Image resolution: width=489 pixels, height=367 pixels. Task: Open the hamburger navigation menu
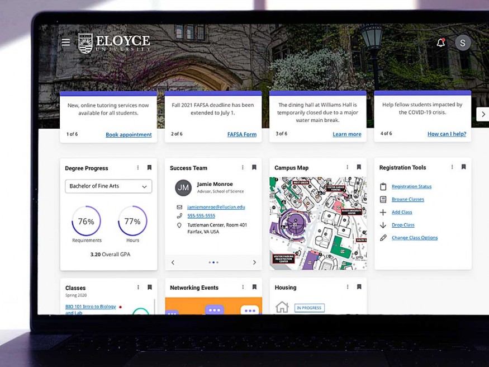click(x=66, y=43)
